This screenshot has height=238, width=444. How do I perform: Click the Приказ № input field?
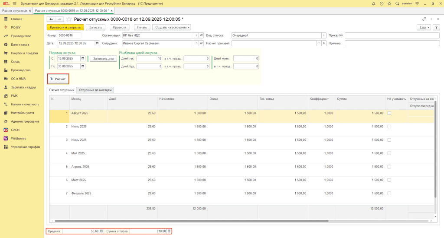pos(392,35)
